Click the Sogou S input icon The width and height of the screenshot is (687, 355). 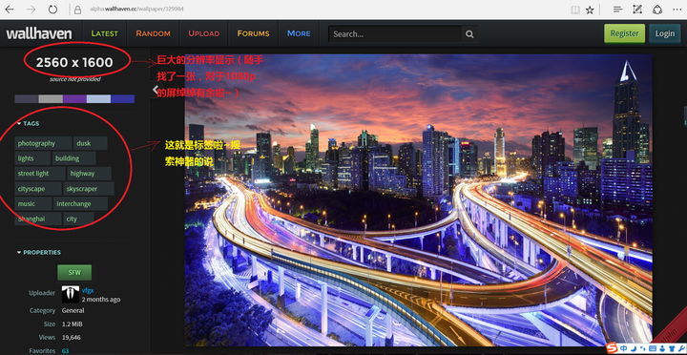612,348
